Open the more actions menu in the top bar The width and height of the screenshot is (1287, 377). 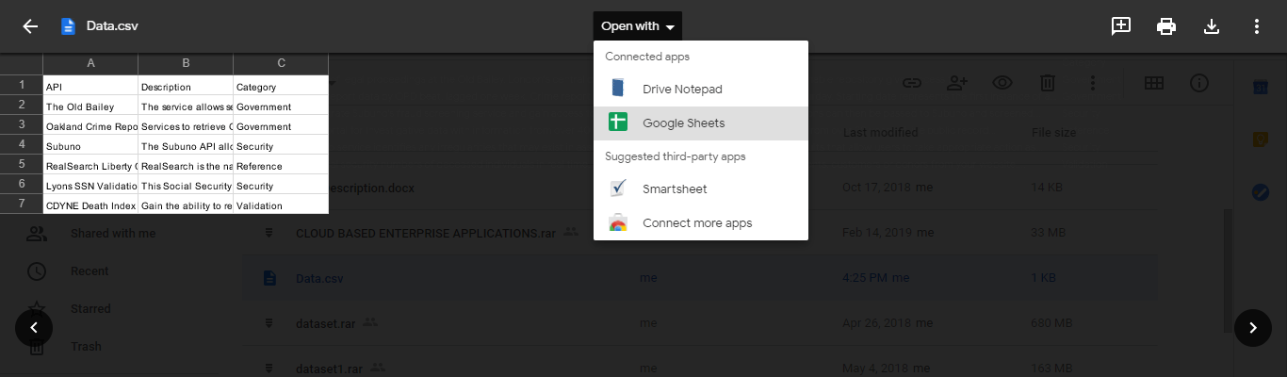[x=1257, y=26]
